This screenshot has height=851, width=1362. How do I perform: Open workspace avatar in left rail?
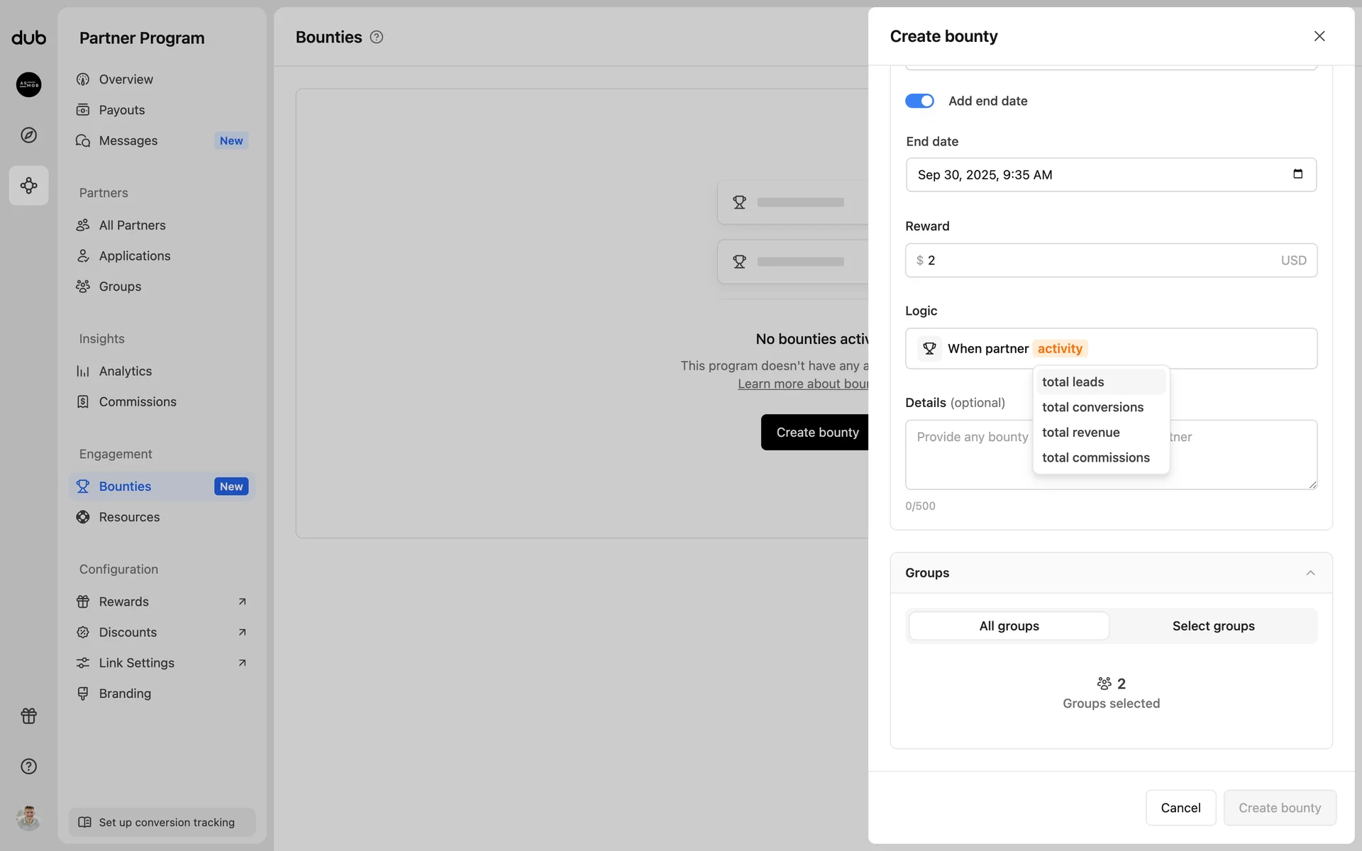click(x=28, y=84)
